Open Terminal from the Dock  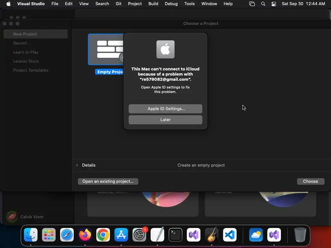[x=176, y=235]
